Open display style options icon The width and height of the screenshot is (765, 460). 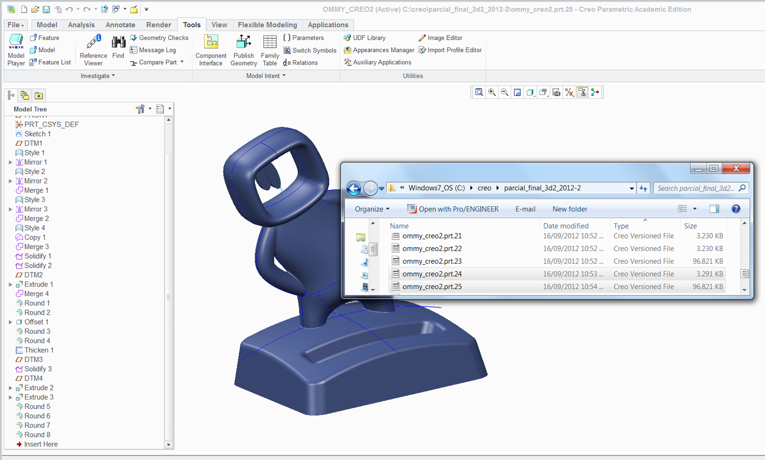pyautogui.click(x=531, y=93)
